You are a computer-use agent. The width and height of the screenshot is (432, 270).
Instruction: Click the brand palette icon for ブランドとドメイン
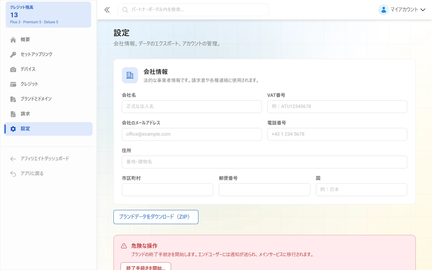pyautogui.click(x=13, y=99)
